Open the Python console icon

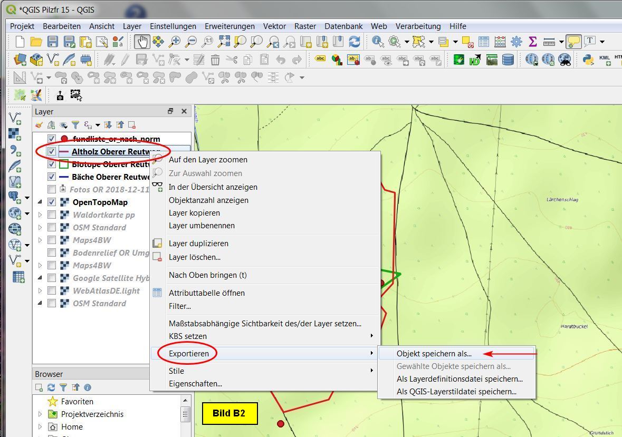[588, 60]
